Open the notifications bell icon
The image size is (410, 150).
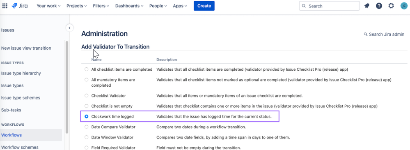[x=367, y=6]
